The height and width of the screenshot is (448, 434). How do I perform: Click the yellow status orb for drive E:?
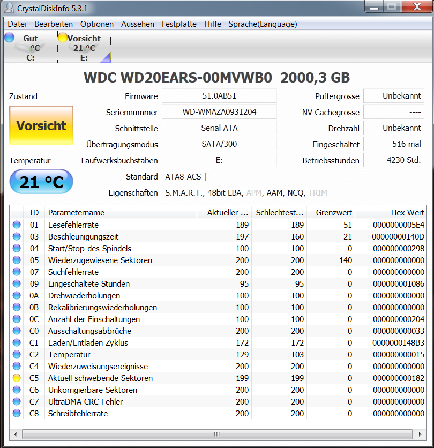pyautogui.click(x=63, y=38)
